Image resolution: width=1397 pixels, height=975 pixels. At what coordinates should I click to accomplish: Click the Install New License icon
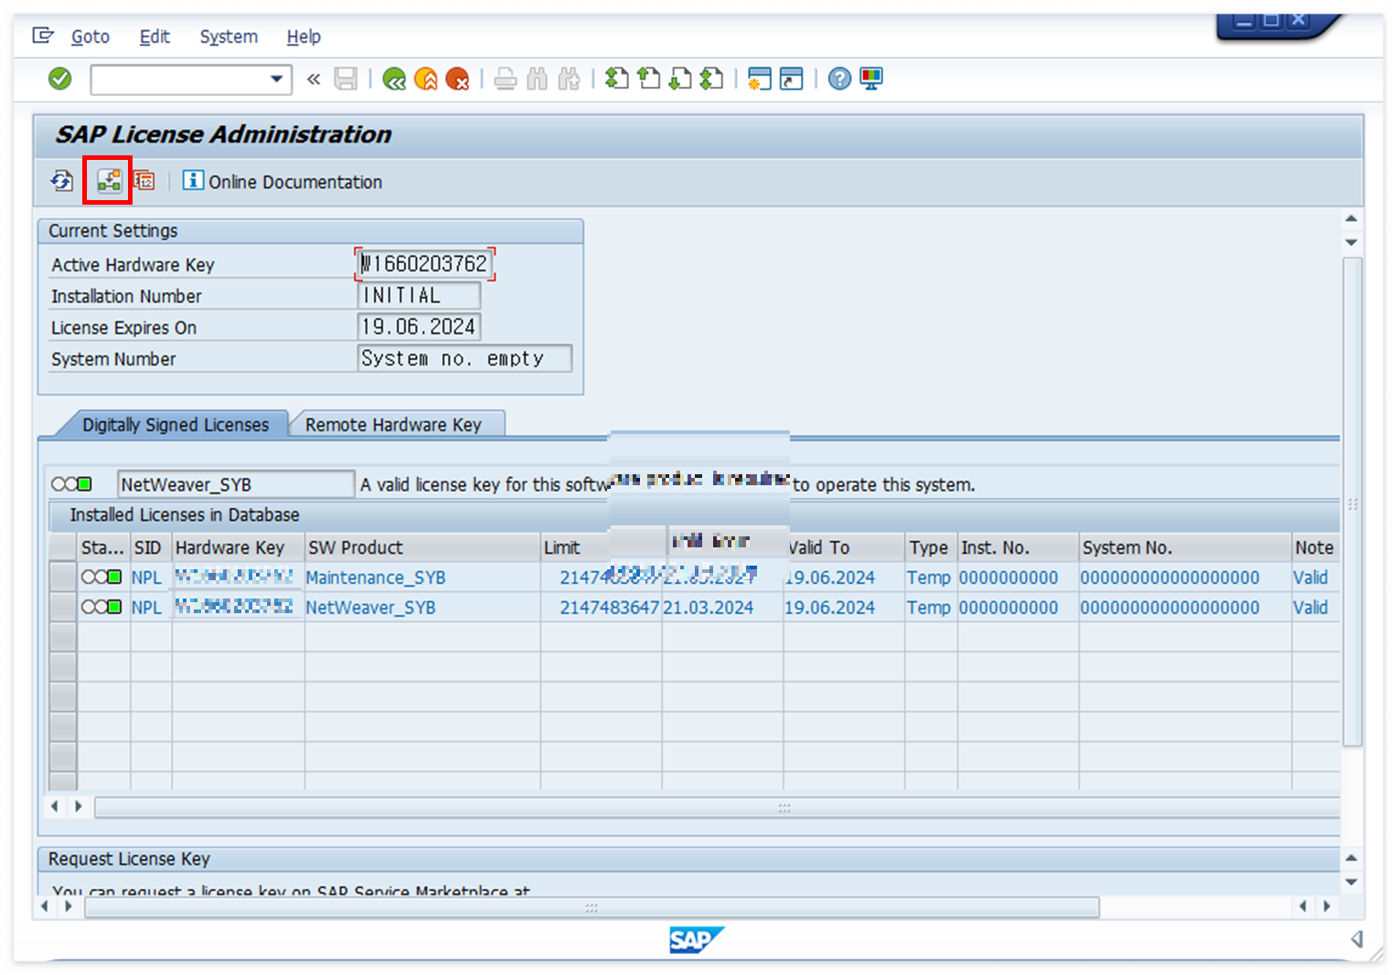[109, 181]
